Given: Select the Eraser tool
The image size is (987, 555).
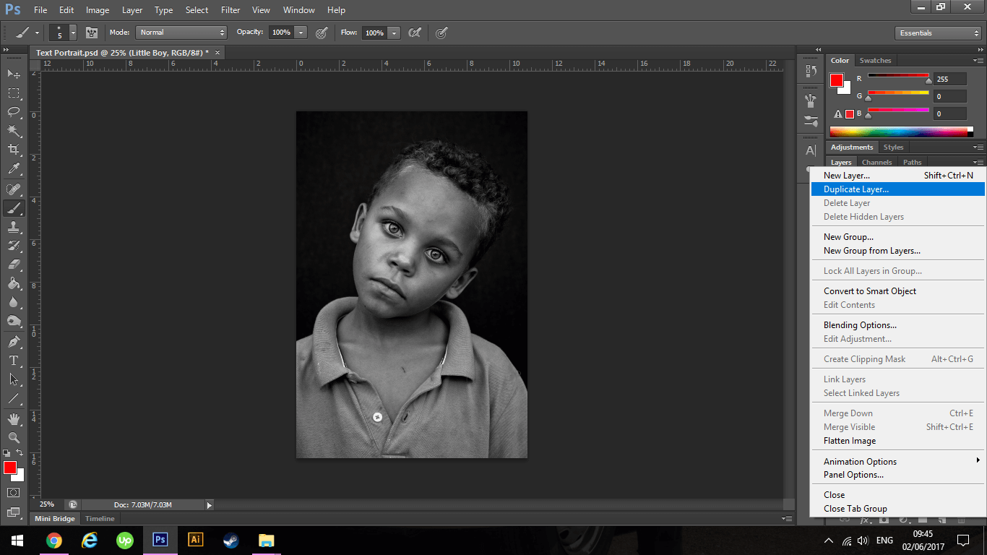Looking at the screenshot, I should point(14,264).
